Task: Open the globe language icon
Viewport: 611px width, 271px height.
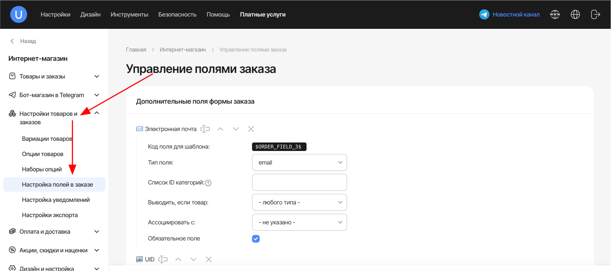Action: tap(575, 14)
